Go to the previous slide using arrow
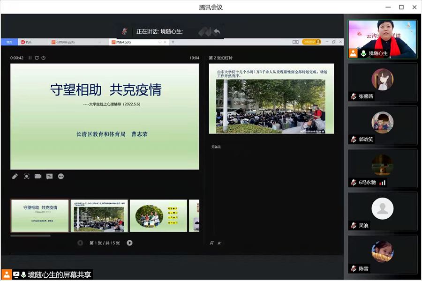Screen dimensions: 422x281 point(80,243)
